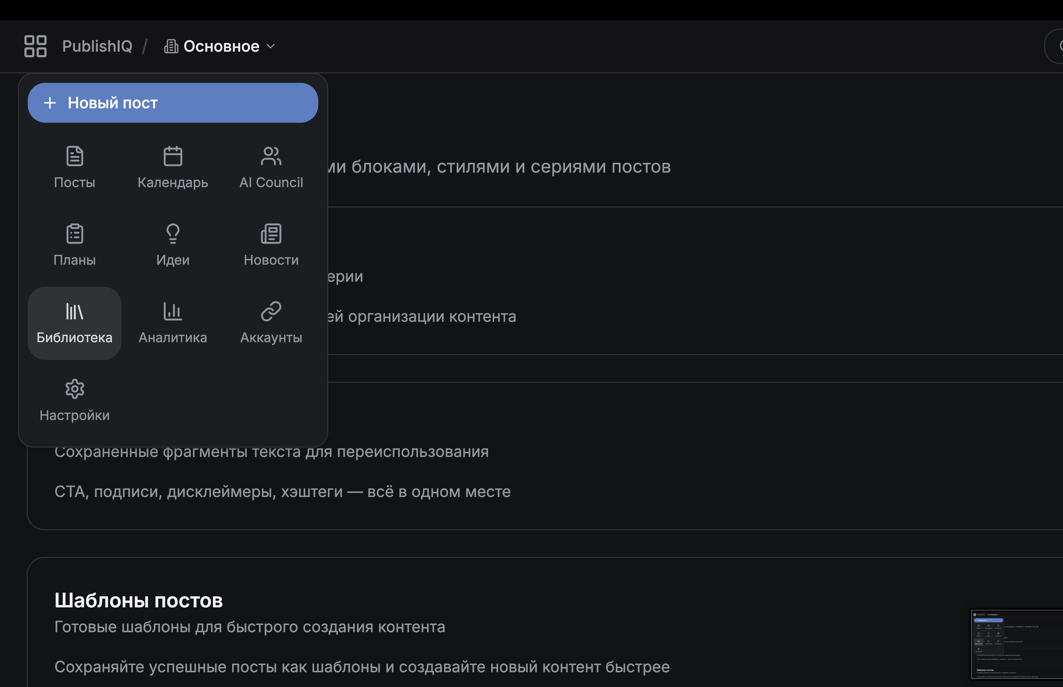Open Аналитика chart icon
Screen dimensions: 1063x687
click(173, 312)
